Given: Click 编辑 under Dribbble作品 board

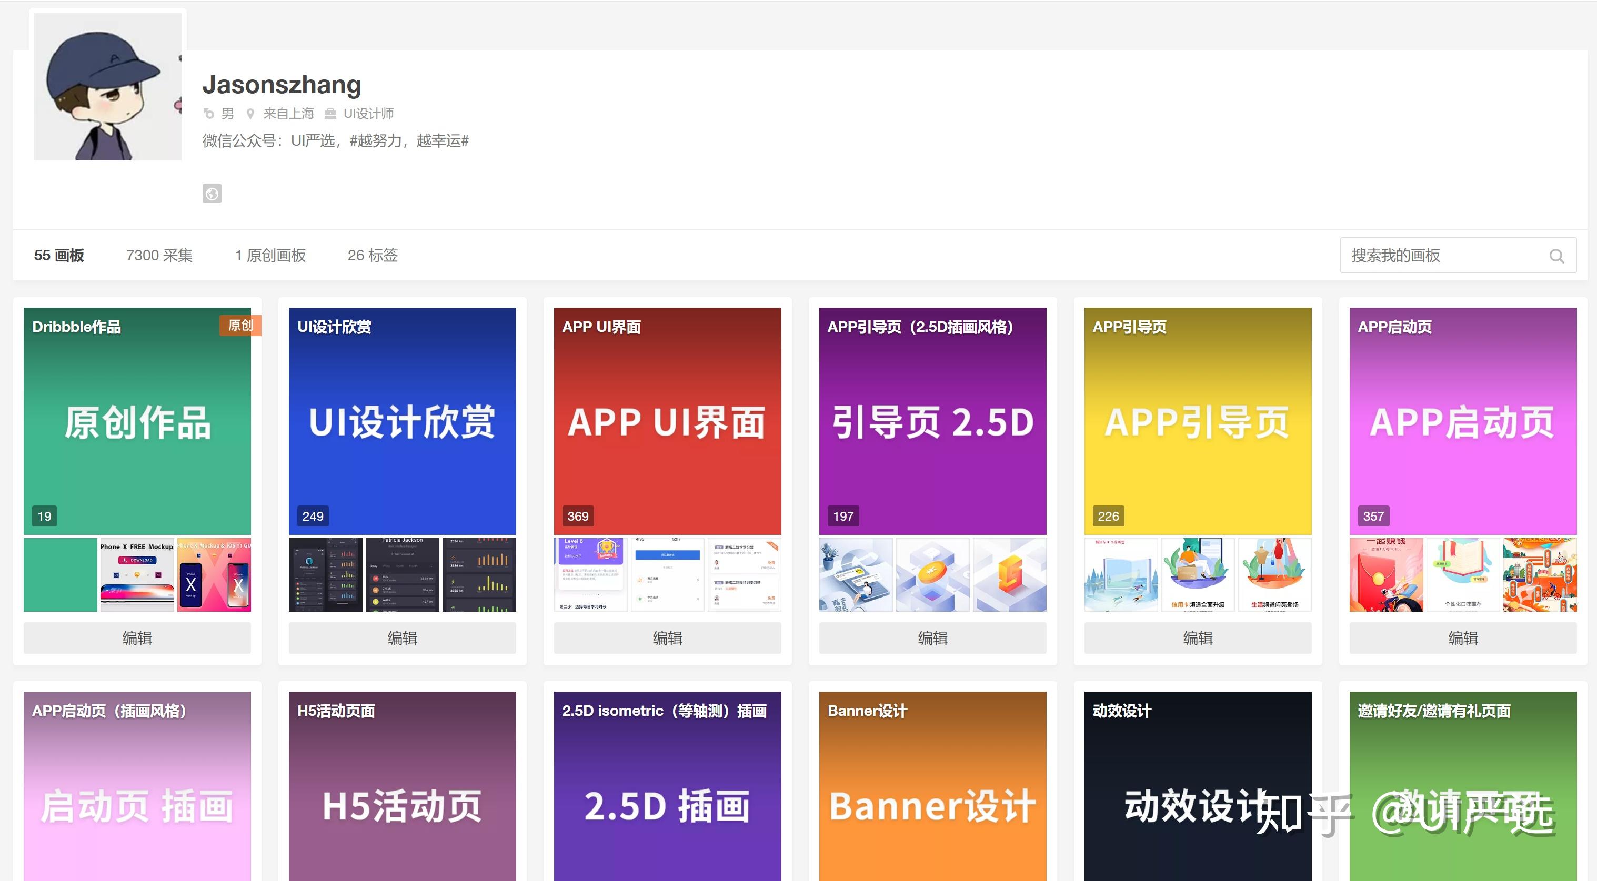Looking at the screenshot, I should pyautogui.click(x=137, y=637).
